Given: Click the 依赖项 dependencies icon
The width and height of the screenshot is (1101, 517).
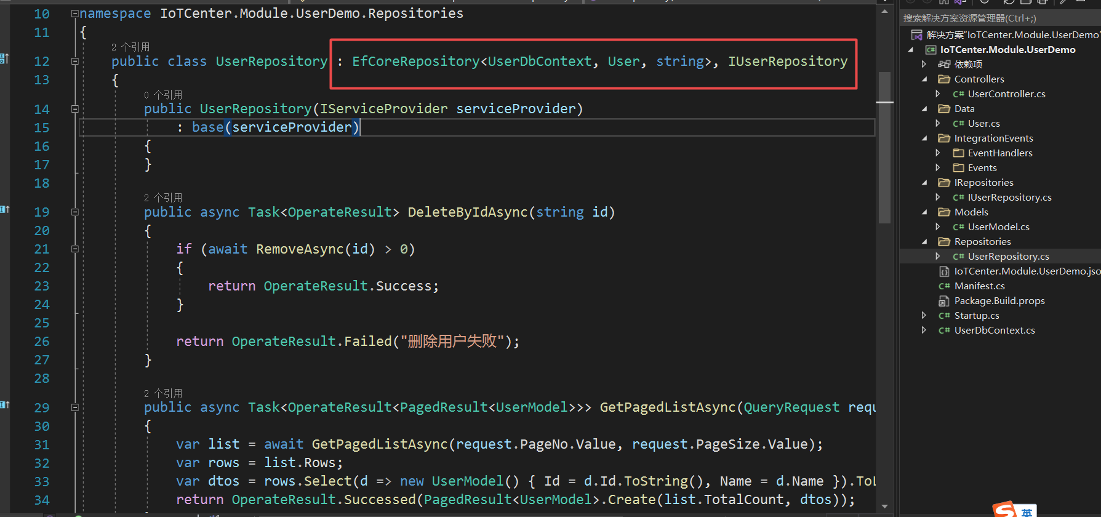Looking at the screenshot, I should tap(944, 64).
